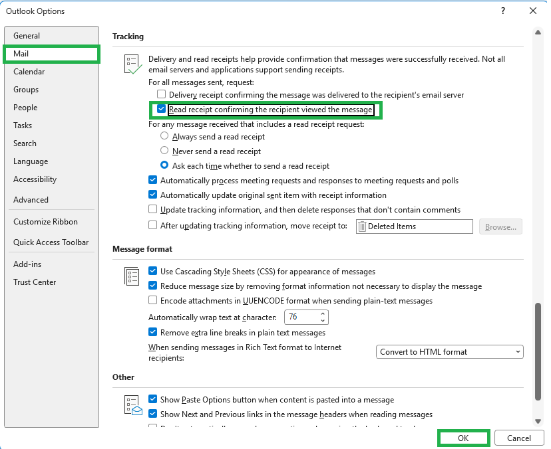The image size is (551, 449).
Task: Toggle Reduce message size checkbox
Action: pyautogui.click(x=152, y=286)
